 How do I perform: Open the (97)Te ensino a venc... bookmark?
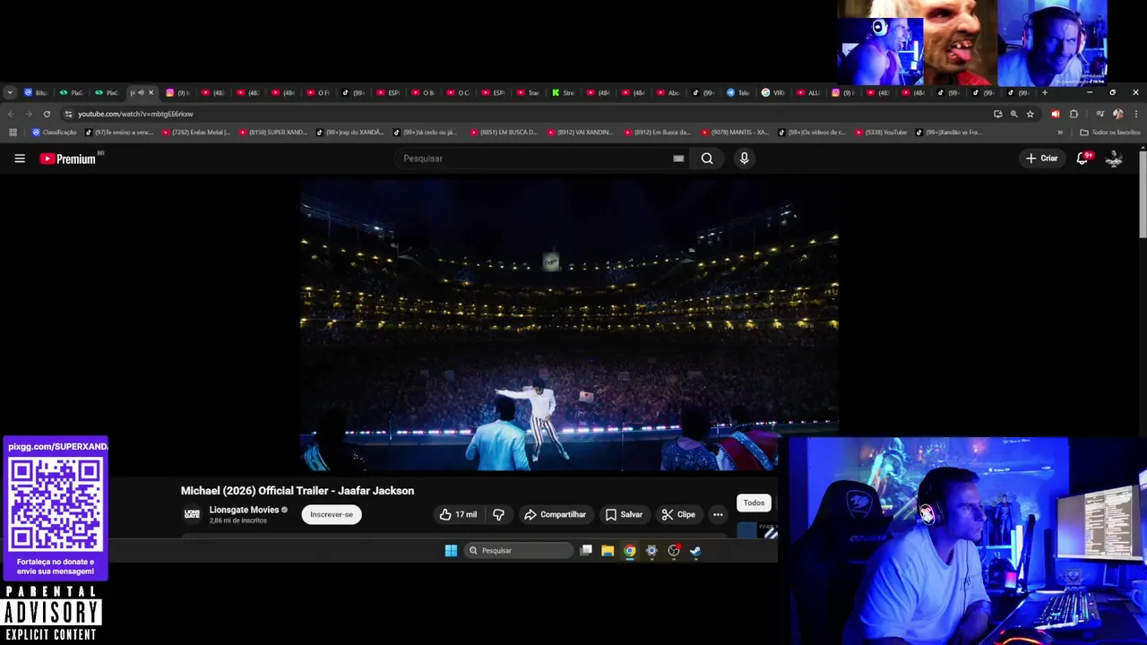120,133
